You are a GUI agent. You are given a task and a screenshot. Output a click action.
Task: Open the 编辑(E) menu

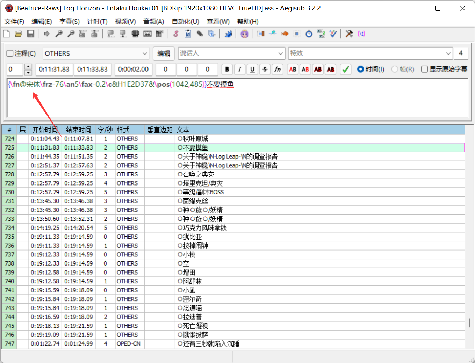point(42,22)
